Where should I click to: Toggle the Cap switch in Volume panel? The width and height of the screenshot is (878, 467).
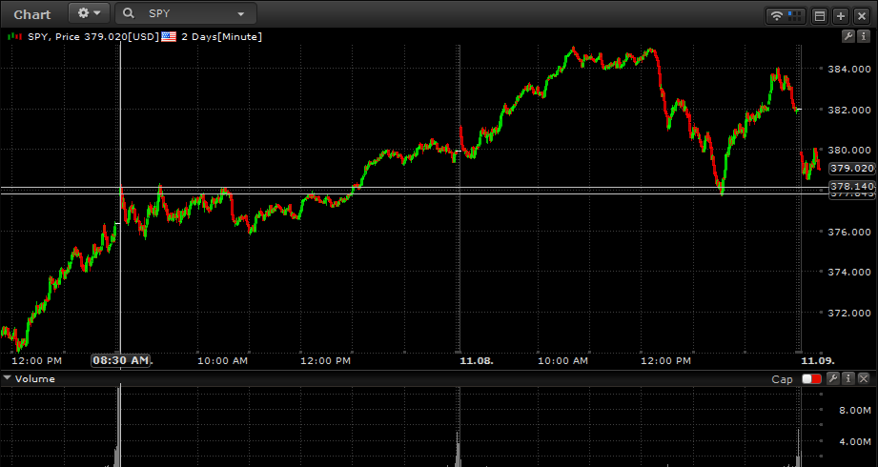point(811,379)
